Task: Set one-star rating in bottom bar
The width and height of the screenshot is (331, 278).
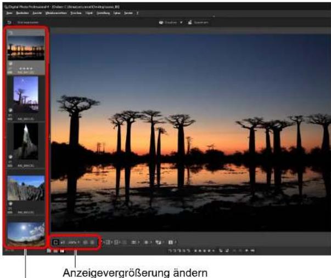Action: coord(195,251)
